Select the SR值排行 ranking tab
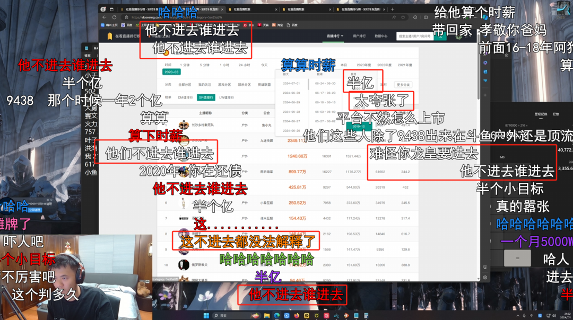The height and width of the screenshot is (320, 573). coord(206,97)
